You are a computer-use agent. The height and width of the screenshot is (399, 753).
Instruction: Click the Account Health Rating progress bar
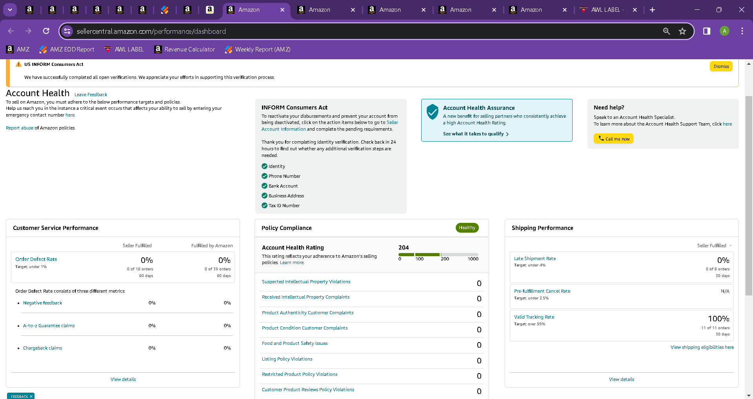438,255
